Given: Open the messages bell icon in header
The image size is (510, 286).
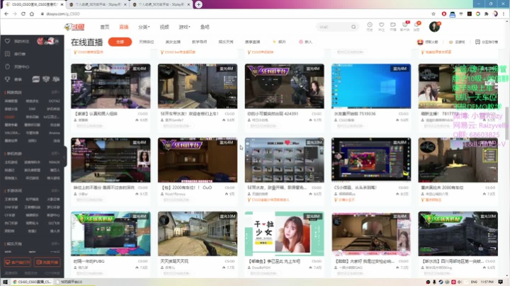Looking at the screenshot, I should (x=416, y=26).
